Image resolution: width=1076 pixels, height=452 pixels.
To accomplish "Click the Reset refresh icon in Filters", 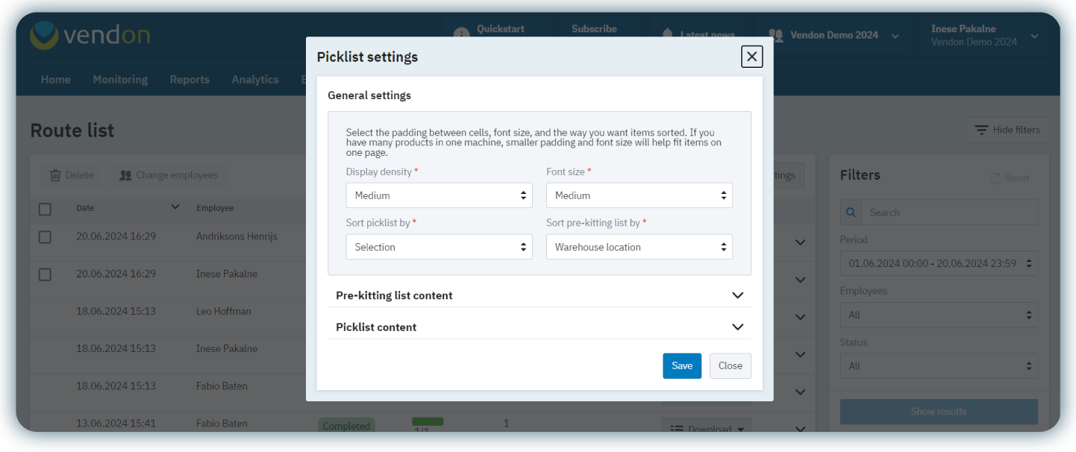I will (993, 178).
